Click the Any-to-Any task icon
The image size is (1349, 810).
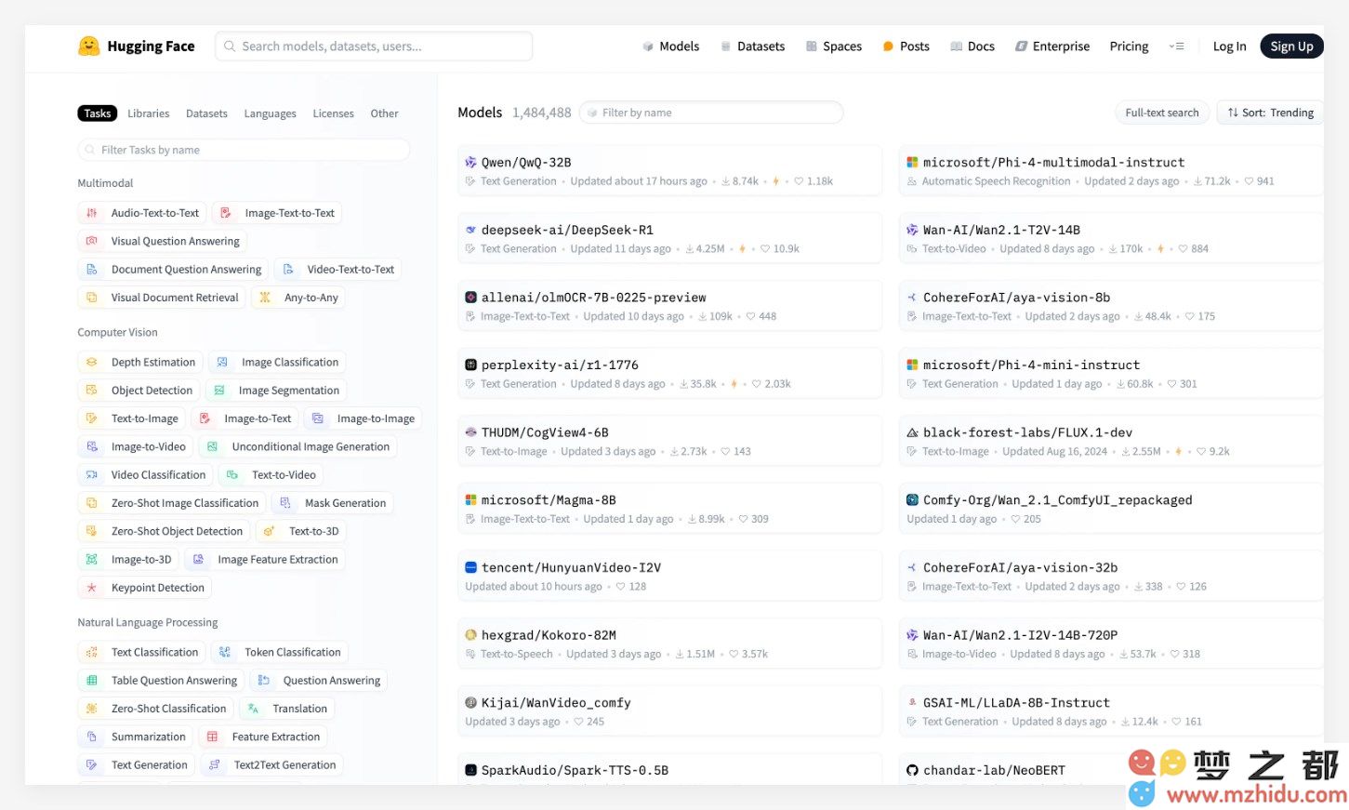(x=265, y=298)
